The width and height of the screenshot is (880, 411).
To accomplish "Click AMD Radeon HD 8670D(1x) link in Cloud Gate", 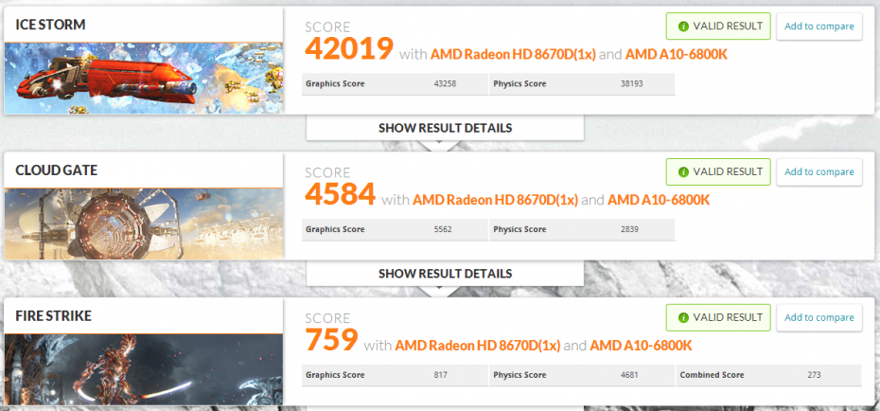I will click(x=496, y=200).
